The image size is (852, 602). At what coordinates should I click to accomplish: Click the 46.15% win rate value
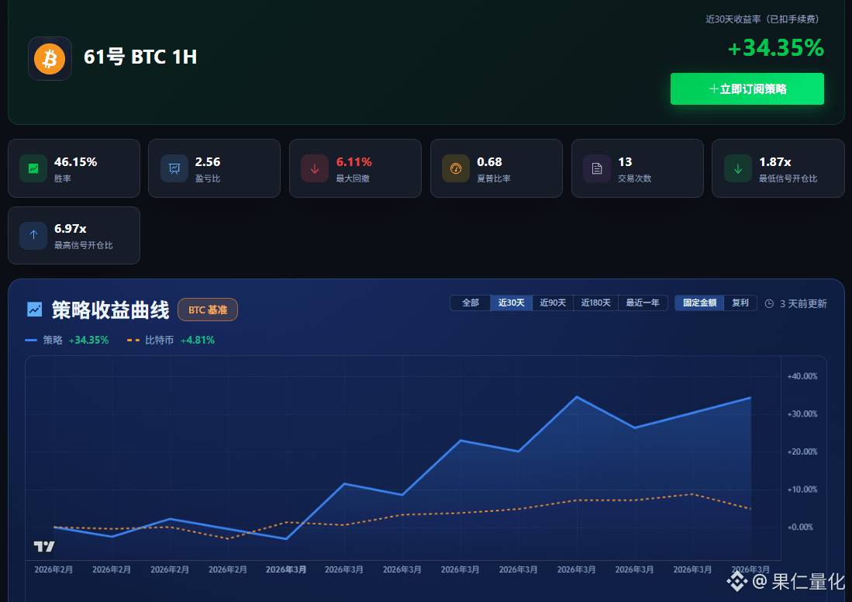(75, 162)
